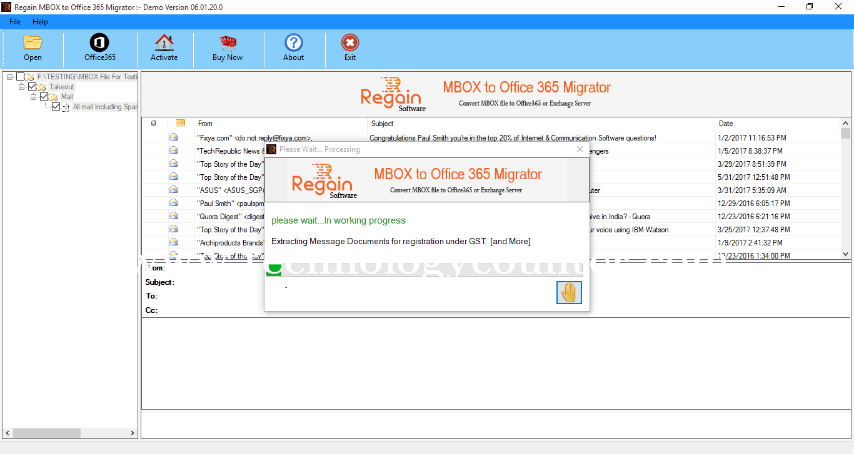The image size is (854, 454).
Task: Uncheck the Takeout folder checkbox
Action: tap(33, 87)
